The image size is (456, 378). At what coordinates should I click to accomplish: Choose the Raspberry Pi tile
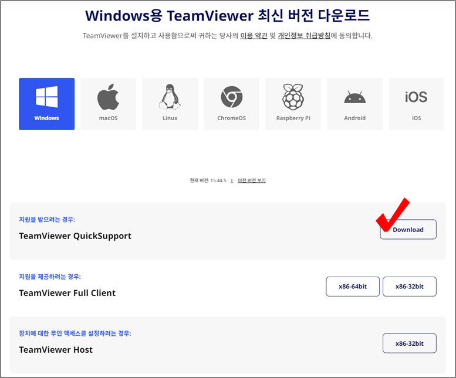tap(293, 104)
